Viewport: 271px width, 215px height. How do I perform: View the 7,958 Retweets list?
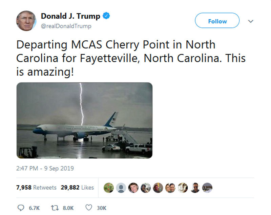tap(36, 188)
